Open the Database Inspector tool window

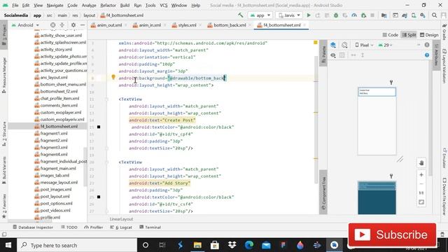click(x=33, y=227)
